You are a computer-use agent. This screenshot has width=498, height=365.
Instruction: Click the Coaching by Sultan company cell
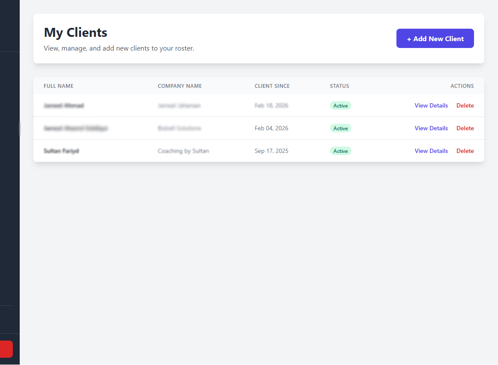pos(183,151)
